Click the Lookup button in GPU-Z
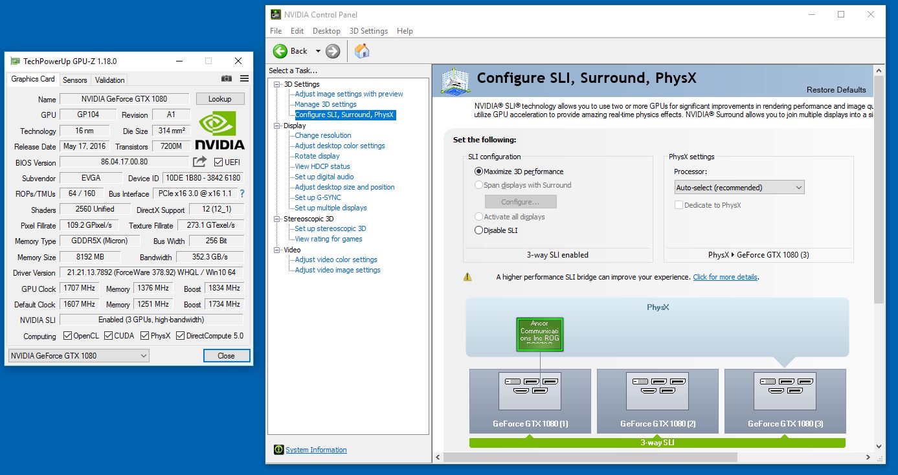This screenshot has height=475, width=898. [219, 99]
